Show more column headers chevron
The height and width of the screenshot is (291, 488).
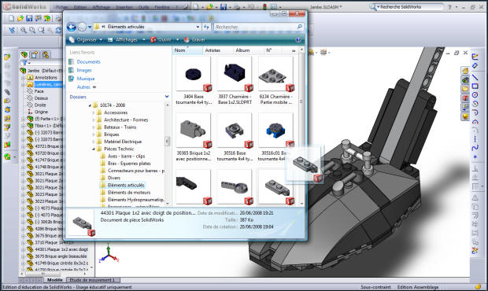coord(294,50)
